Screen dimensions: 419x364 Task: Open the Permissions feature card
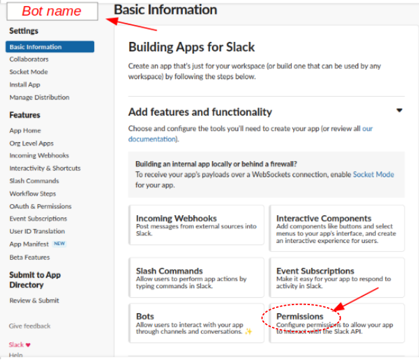pyautogui.click(x=336, y=323)
